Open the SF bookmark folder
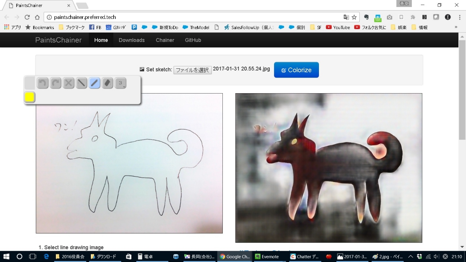The image size is (466, 262). 316,27
